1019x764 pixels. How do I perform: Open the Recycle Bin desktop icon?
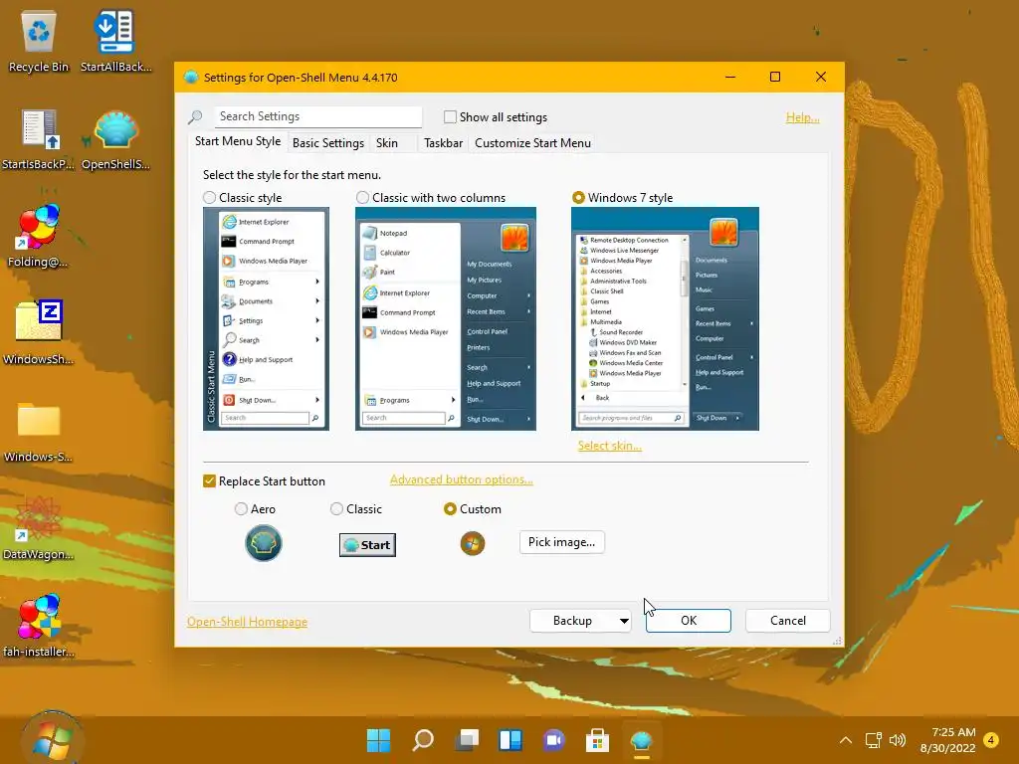click(39, 40)
